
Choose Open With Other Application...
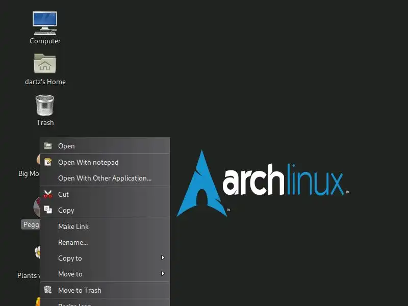click(105, 178)
